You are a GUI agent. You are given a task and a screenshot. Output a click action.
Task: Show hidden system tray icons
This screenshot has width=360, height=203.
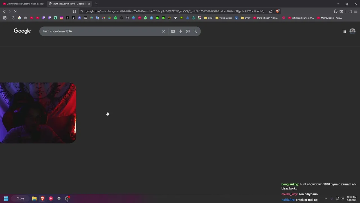(x=326, y=198)
